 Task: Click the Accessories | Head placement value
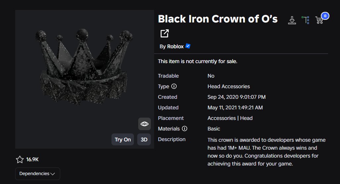click(230, 118)
